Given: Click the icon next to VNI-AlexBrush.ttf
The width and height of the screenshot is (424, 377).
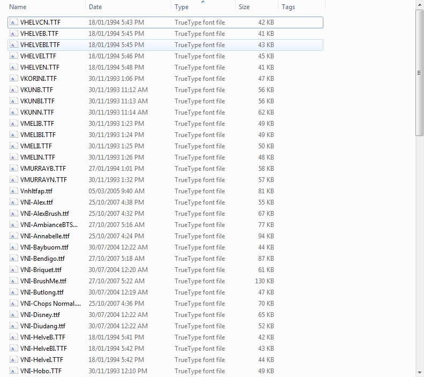Looking at the screenshot, I should tap(13, 213).
